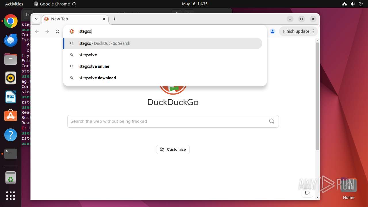The height and width of the screenshot is (207, 368).
Task: Choose the 'stegsolve download' suggestion
Action: 163,78
